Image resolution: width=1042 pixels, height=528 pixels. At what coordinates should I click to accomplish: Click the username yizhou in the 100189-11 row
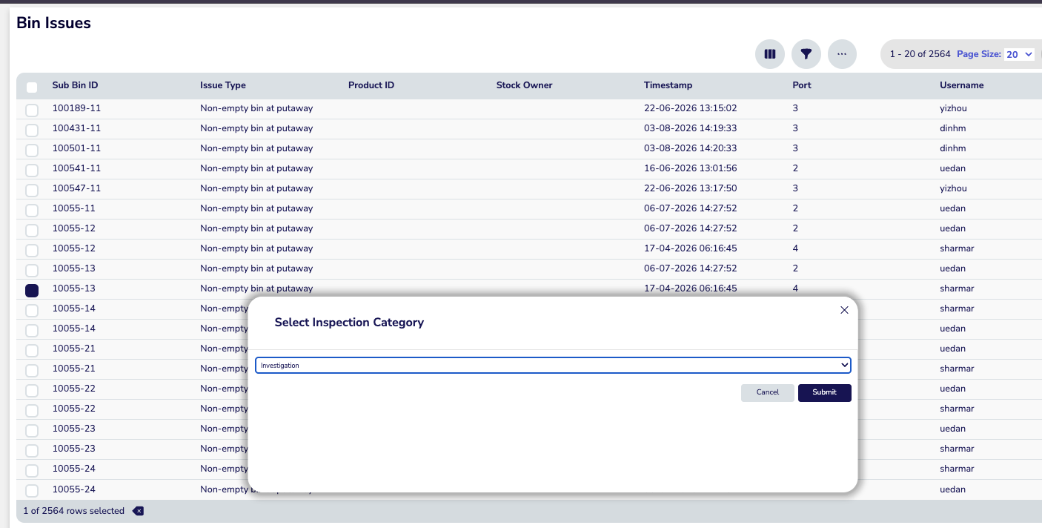coord(953,108)
